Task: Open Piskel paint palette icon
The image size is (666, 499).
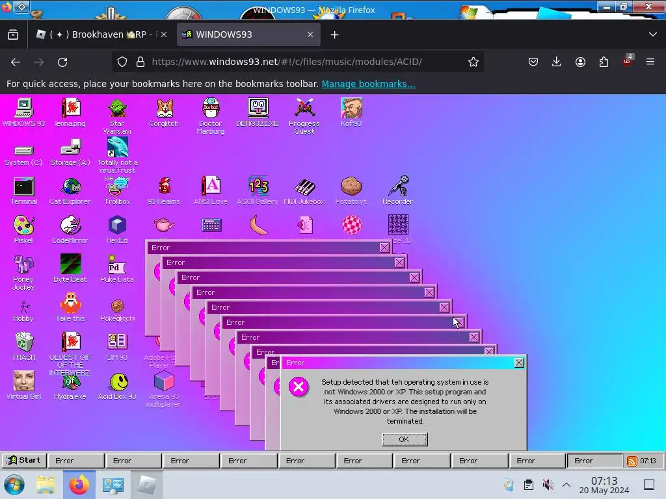Action: pyautogui.click(x=23, y=229)
